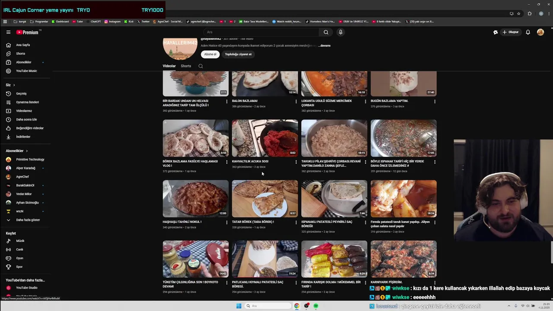Open wtcN subscription channel
Screen dimensions: 553x311
point(19,211)
